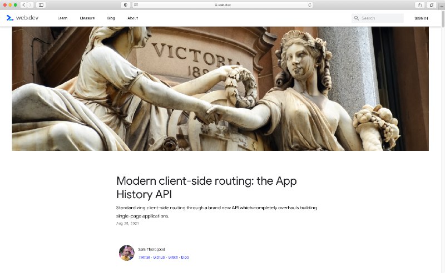
Task: Open the Share menu icon
Action: (x=420, y=5)
